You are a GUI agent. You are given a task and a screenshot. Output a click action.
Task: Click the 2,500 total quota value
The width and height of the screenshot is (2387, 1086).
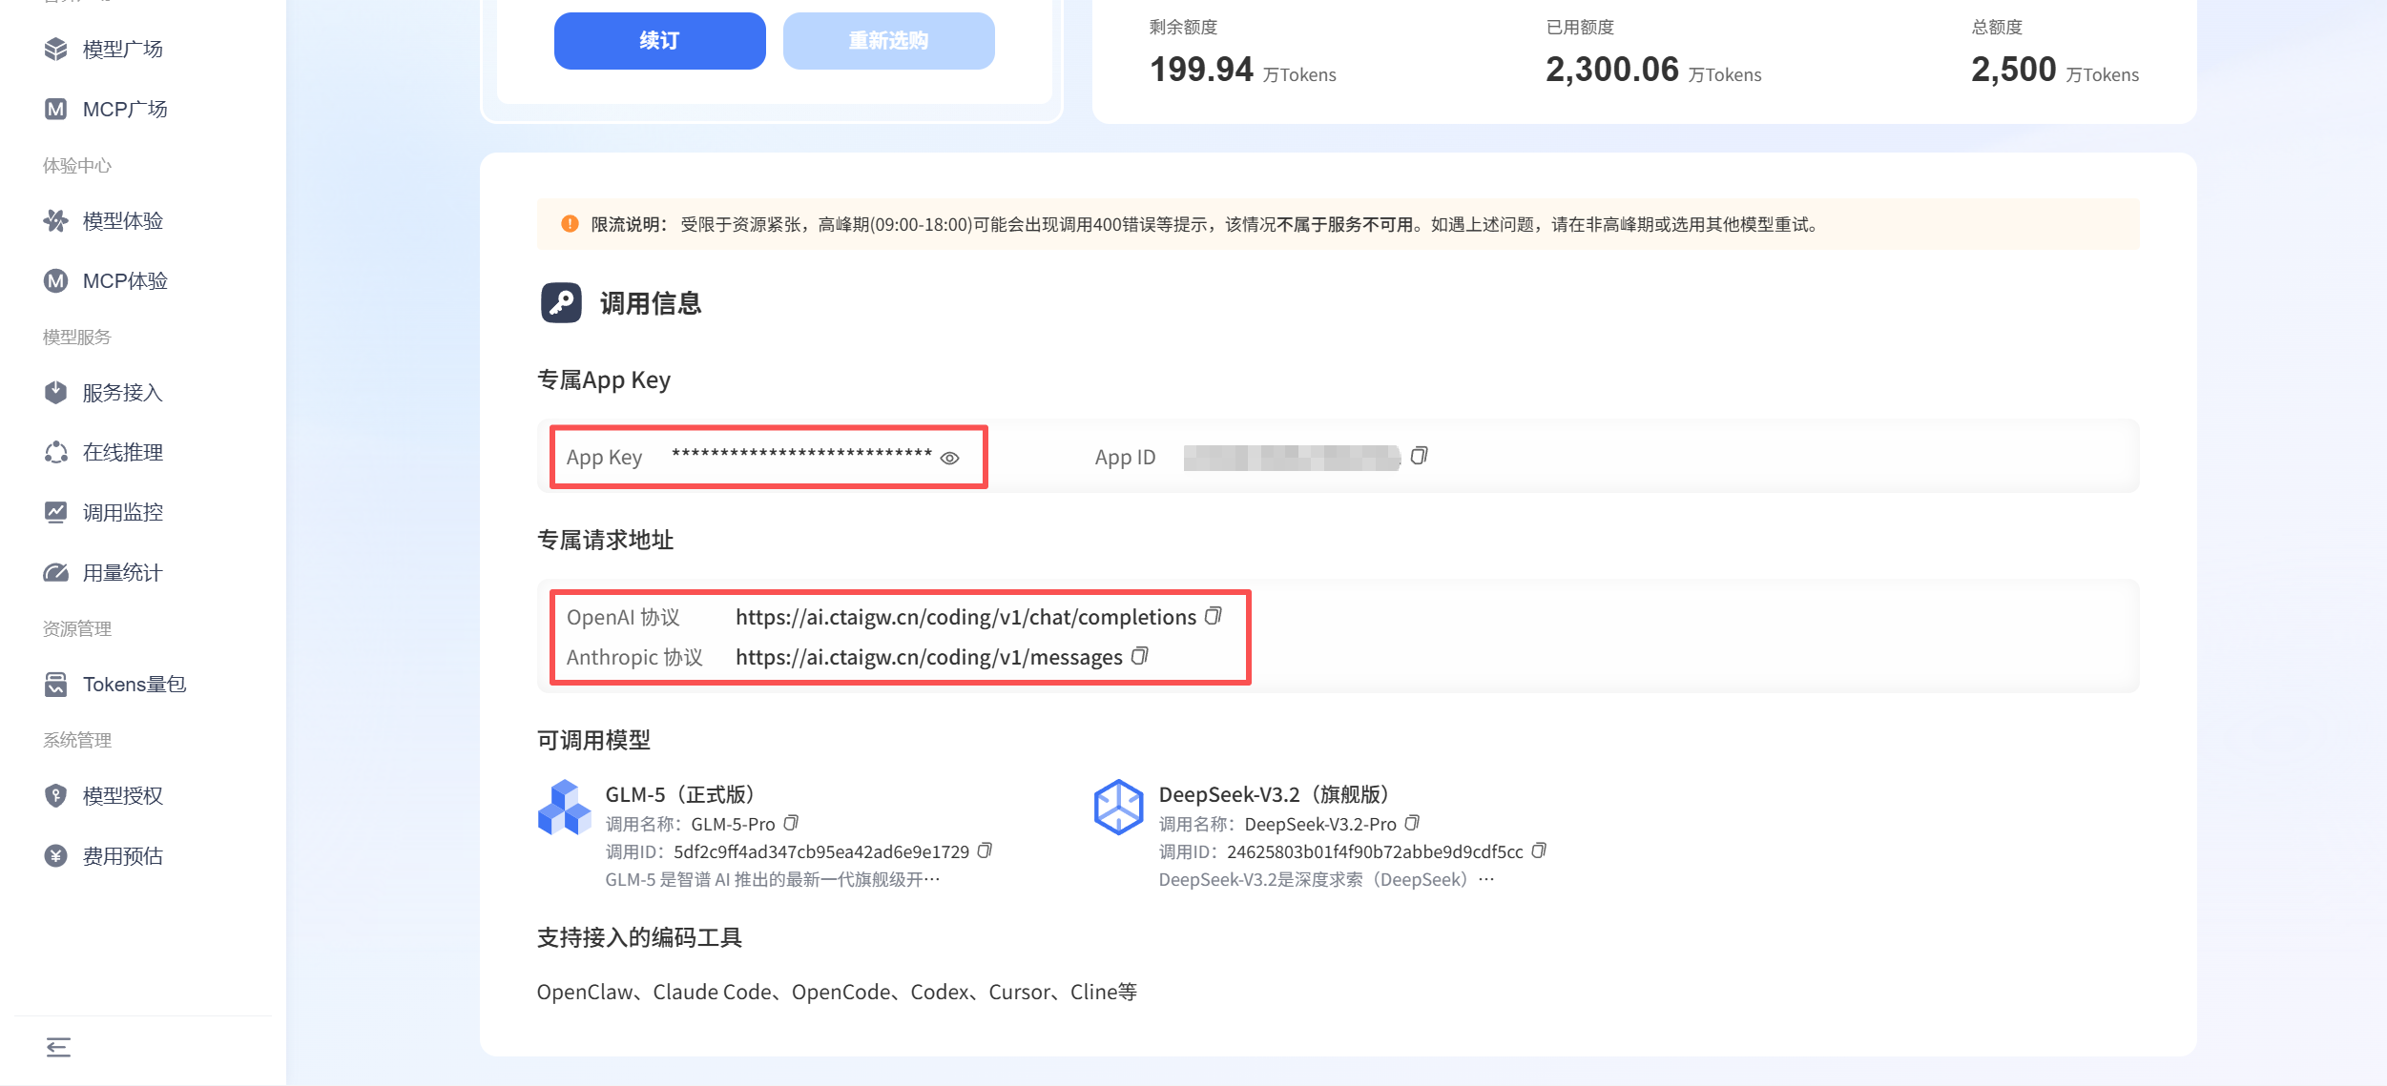(x=2014, y=69)
